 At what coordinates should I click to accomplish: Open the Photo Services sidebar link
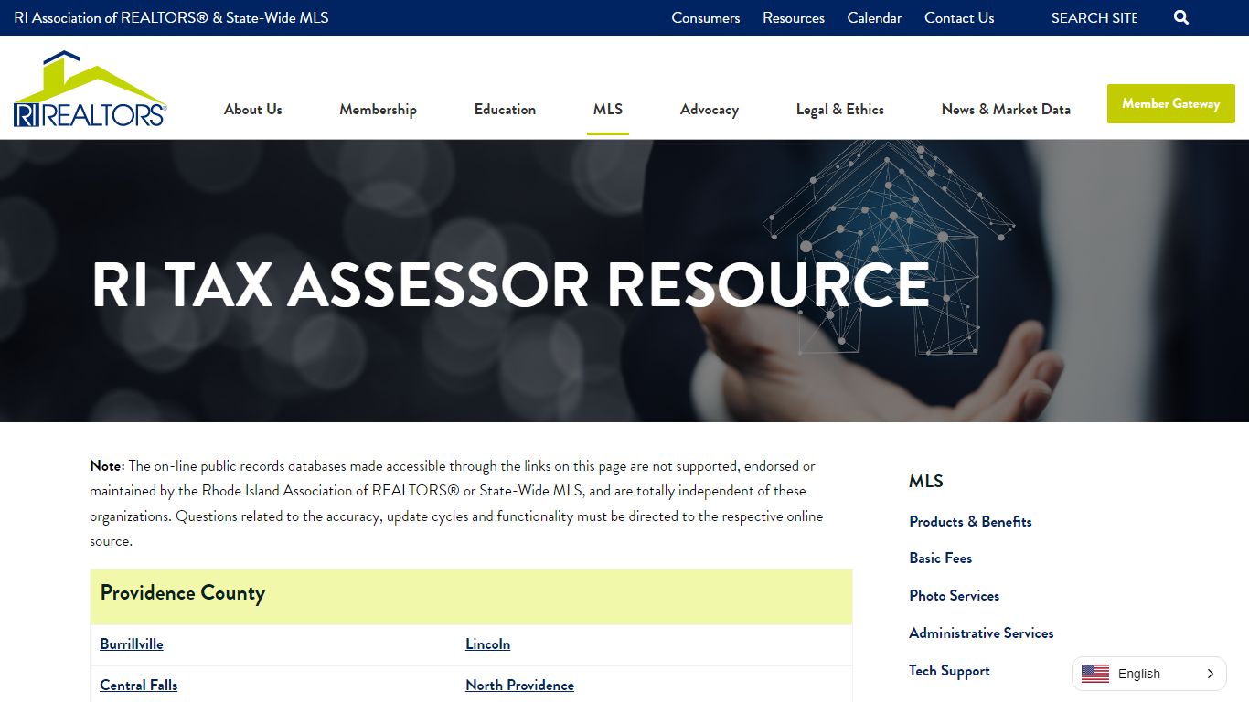954,595
